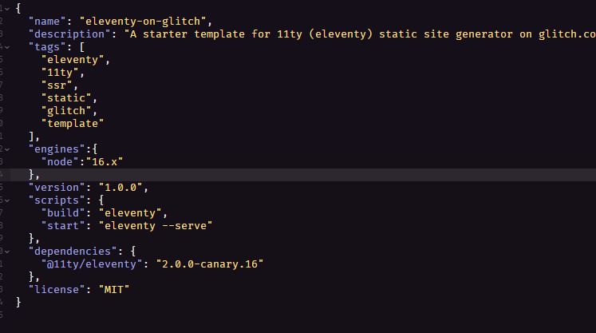Place cursor on the "11ty" tag entry

click(x=60, y=73)
